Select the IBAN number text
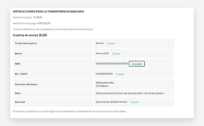The height and width of the screenshot is (126, 204). pyautogui.click(x=112, y=64)
